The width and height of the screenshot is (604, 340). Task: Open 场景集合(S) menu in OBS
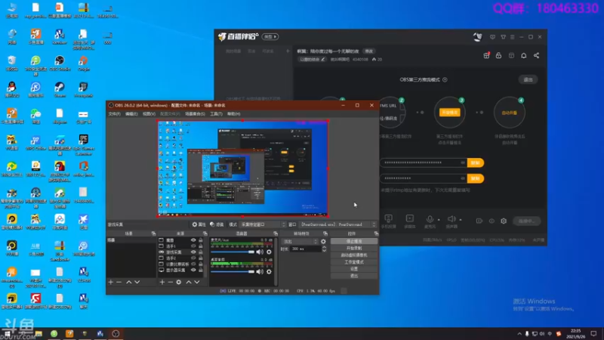pos(195,114)
